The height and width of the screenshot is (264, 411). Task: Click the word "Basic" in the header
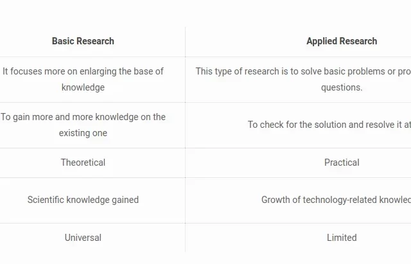tap(64, 41)
